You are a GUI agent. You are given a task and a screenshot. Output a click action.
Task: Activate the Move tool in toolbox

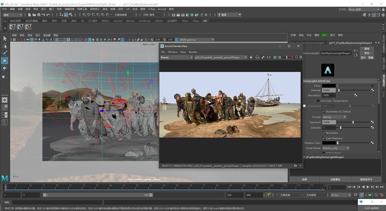5,61
